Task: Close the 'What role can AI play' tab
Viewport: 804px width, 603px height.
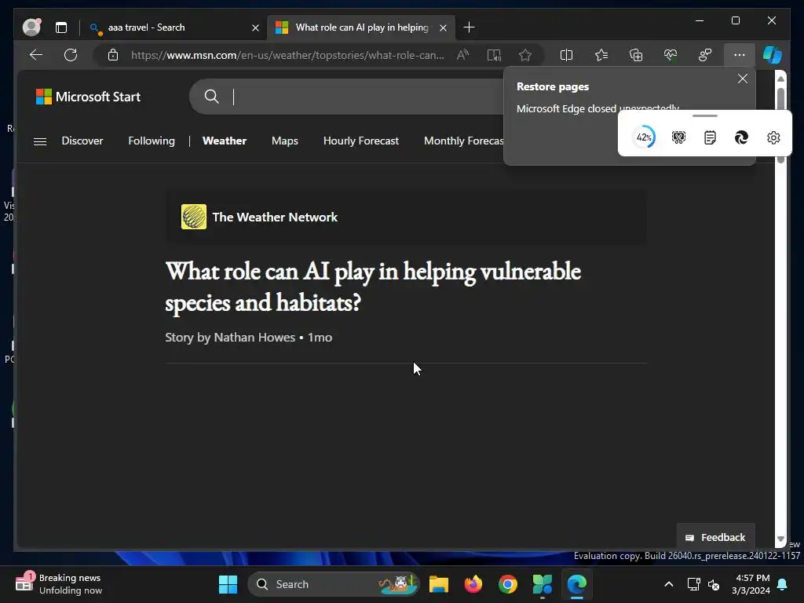Action: pos(443,27)
